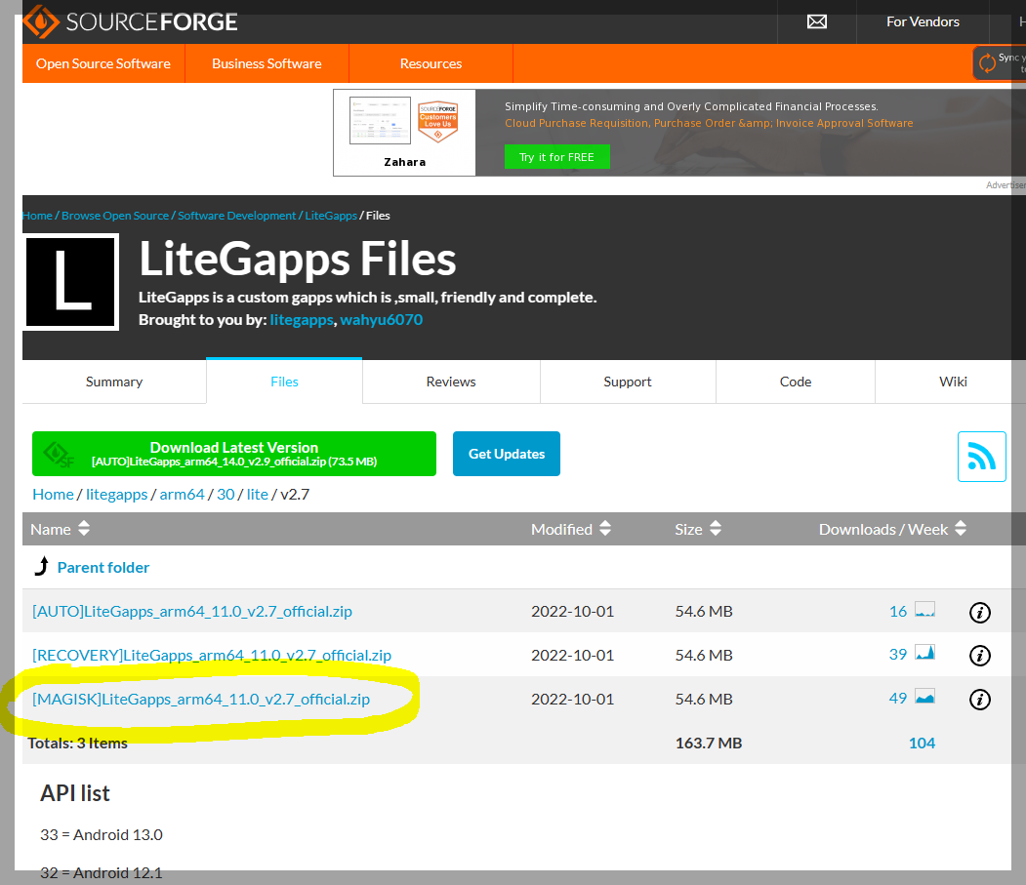Open the lite folder in file path
1026x885 pixels.
pos(257,494)
